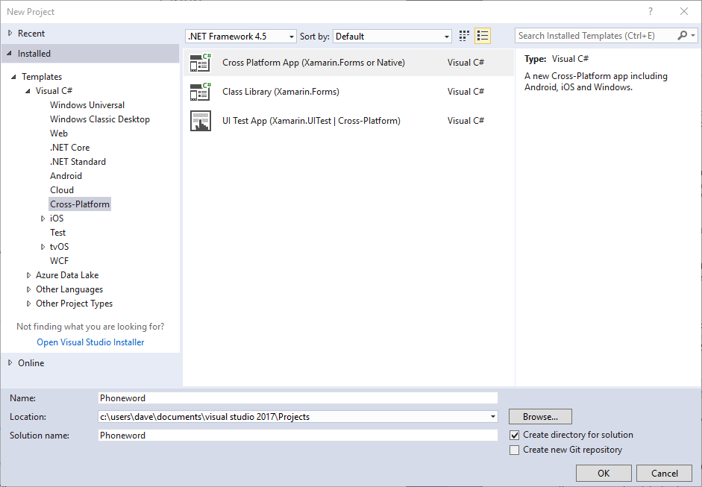Toggle Create directory for solution checkbox
Screen dimensions: 702x487
tap(514, 435)
